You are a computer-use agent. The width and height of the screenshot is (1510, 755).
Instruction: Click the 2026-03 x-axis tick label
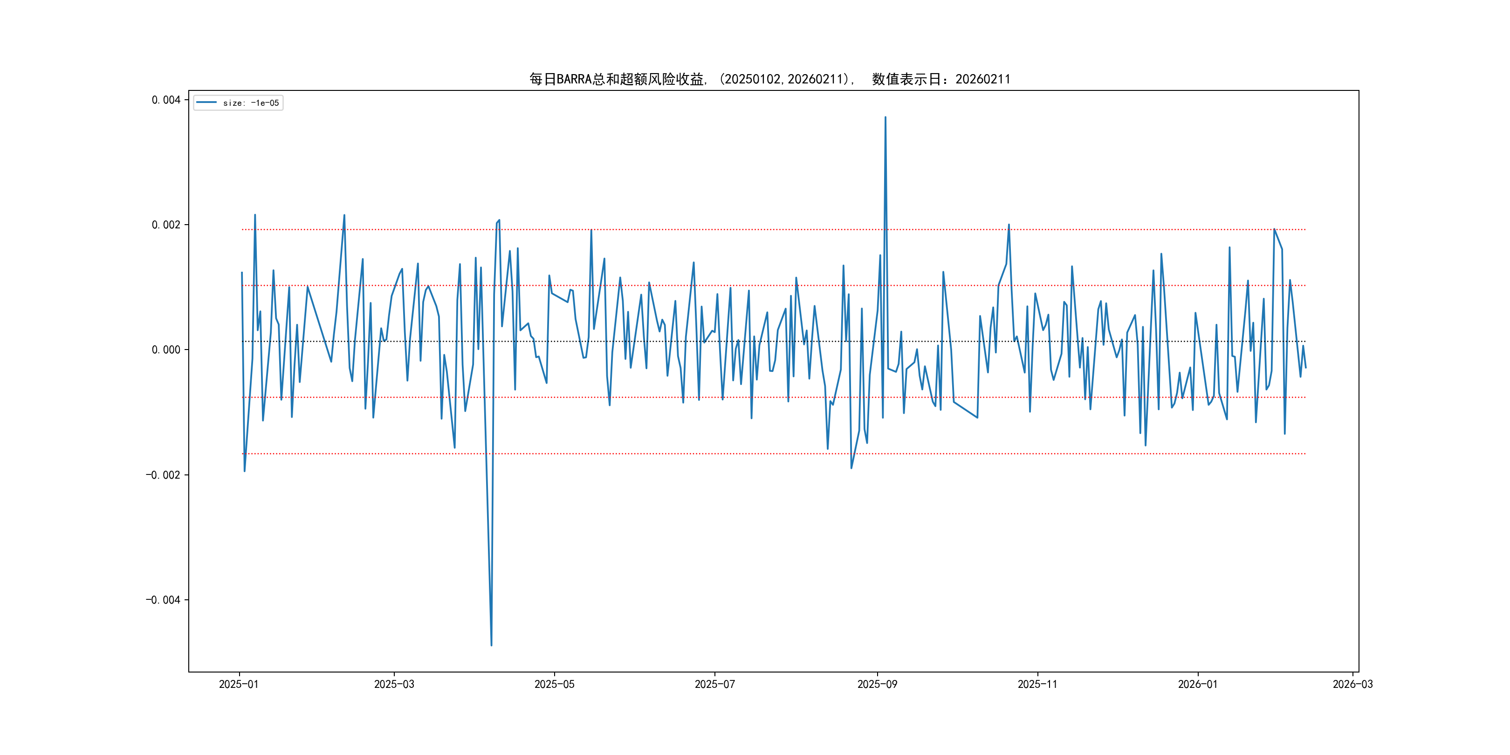(x=1352, y=684)
